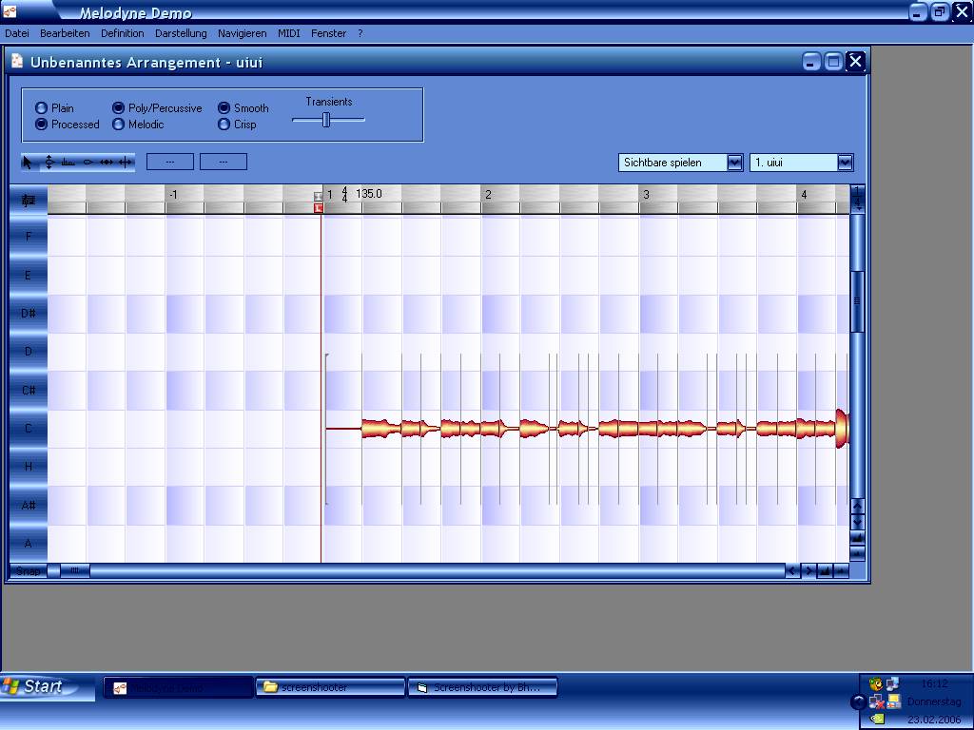Click the second '---' value field
This screenshot has width=974, height=730.
224,162
